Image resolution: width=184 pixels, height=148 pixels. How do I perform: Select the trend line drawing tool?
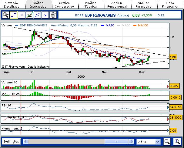(13, 15)
